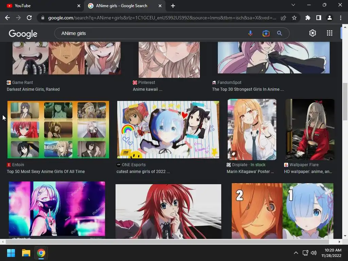Toggle the Chrome side panel
The image size is (348, 261).
[319, 18]
